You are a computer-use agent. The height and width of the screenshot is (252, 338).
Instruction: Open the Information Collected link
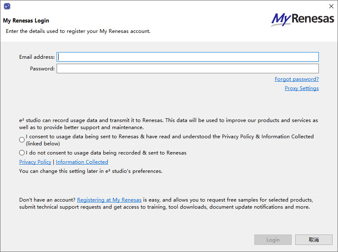click(x=82, y=162)
